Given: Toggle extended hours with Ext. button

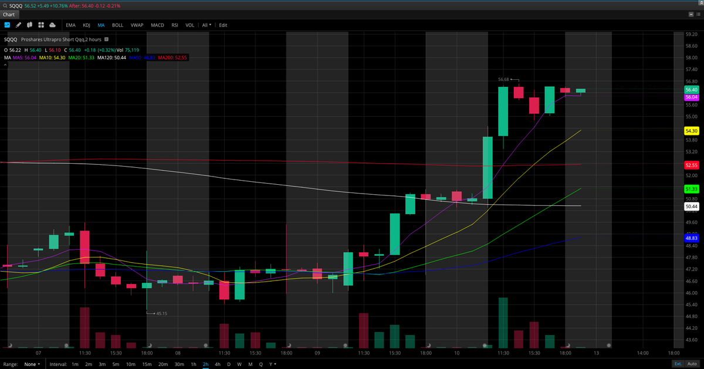Looking at the screenshot, I should (678, 364).
